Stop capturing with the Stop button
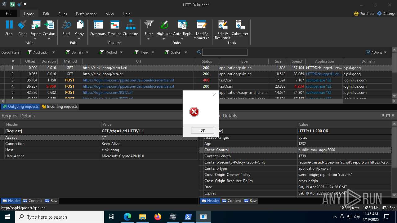 point(9,28)
